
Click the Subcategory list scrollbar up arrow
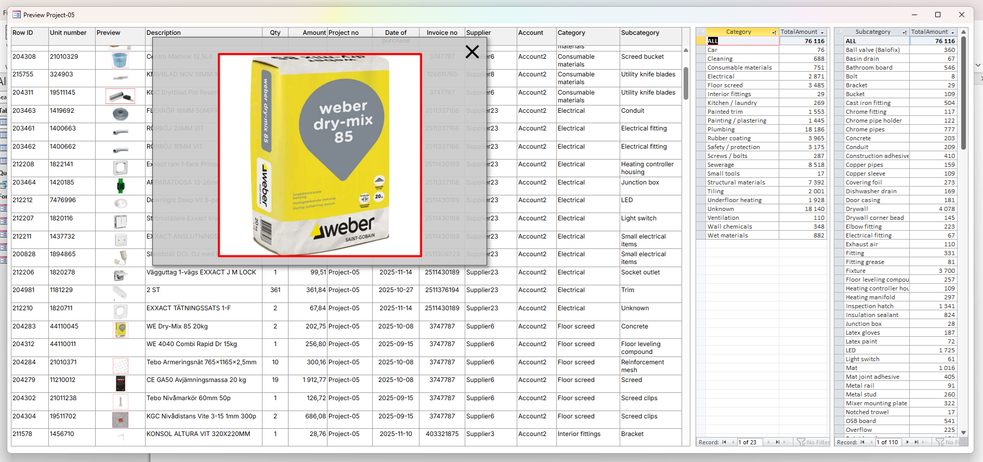[964, 32]
